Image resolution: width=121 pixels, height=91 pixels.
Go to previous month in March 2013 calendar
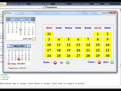pyautogui.click(x=9, y=46)
